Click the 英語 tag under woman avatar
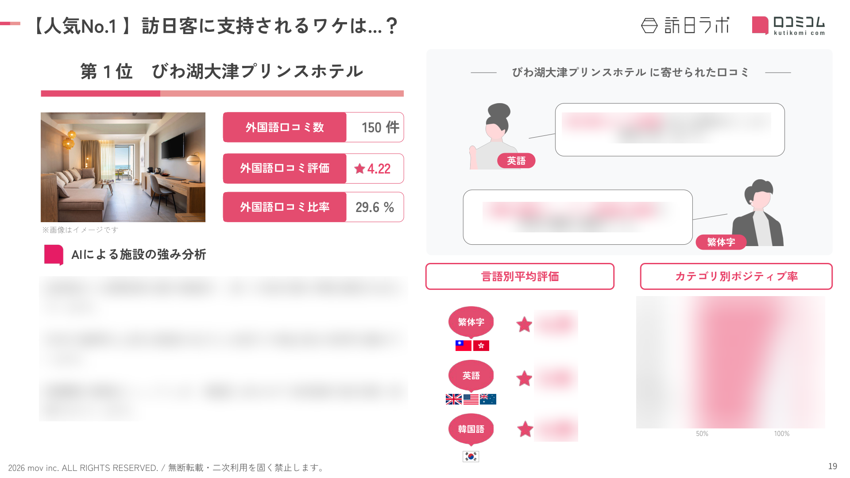Viewport: 850px width, 478px height. 516,161
